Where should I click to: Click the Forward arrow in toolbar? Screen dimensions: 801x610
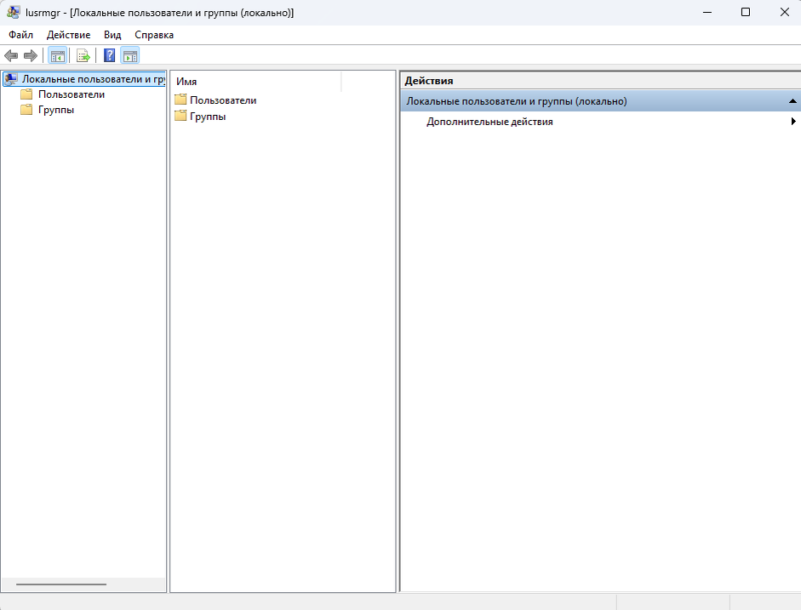point(31,55)
